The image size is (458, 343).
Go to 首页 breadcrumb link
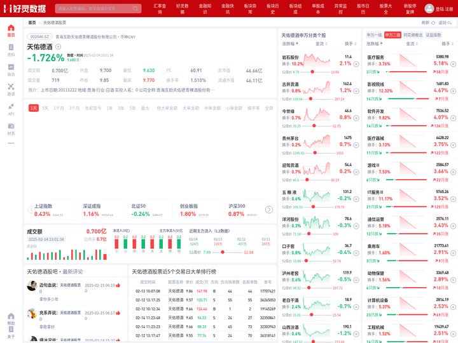(32, 22)
